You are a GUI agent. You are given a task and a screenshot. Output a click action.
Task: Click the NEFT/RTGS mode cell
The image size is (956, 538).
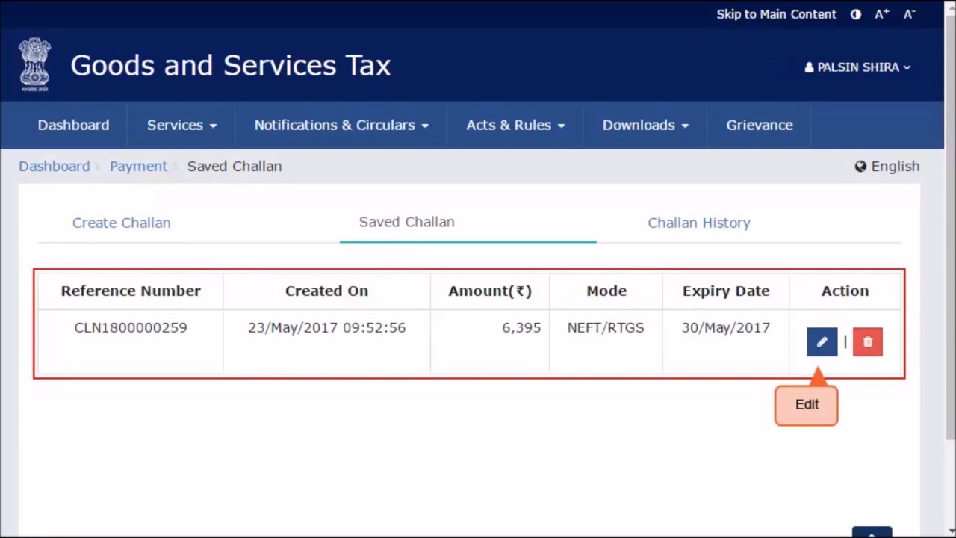click(606, 327)
